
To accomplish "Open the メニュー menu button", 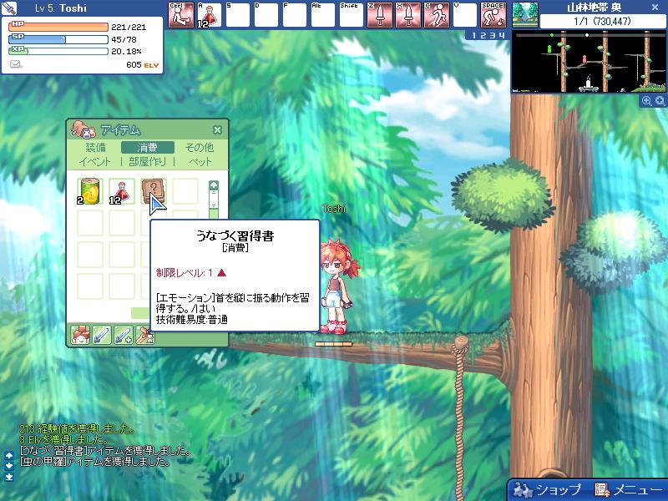I will click(x=629, y=490).
